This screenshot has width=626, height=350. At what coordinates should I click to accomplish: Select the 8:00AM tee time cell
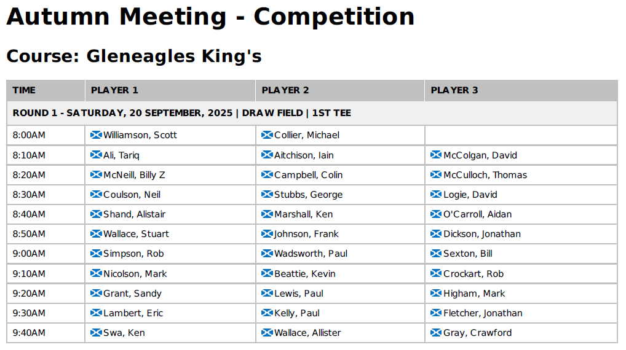(46, 135)
